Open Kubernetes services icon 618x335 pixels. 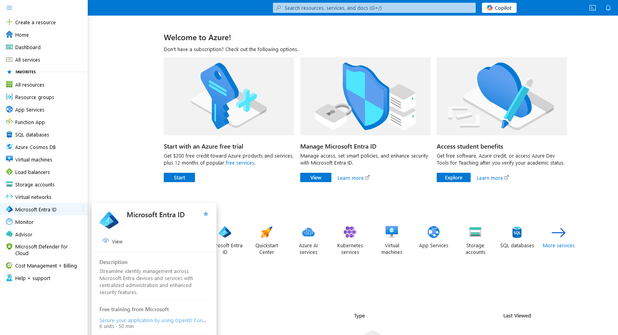tap(350, 233)
